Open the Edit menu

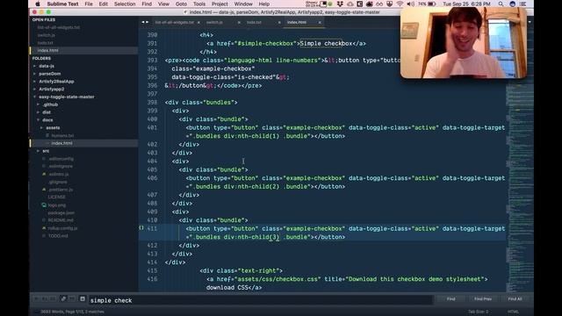[104, 4]
